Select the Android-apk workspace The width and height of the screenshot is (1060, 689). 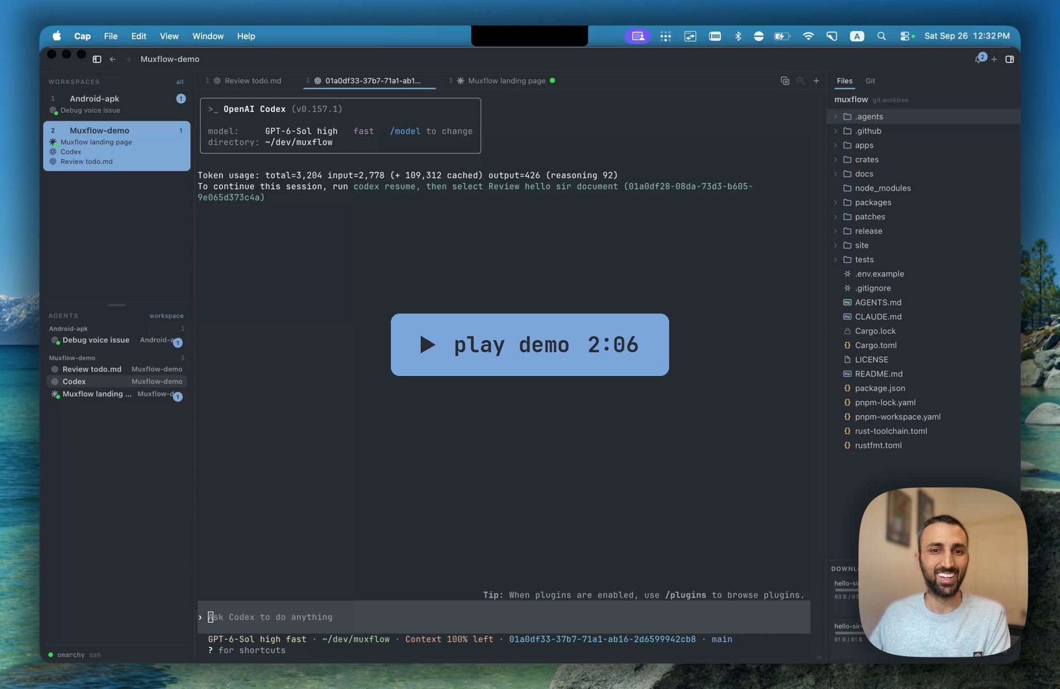(x=116, y=104)
